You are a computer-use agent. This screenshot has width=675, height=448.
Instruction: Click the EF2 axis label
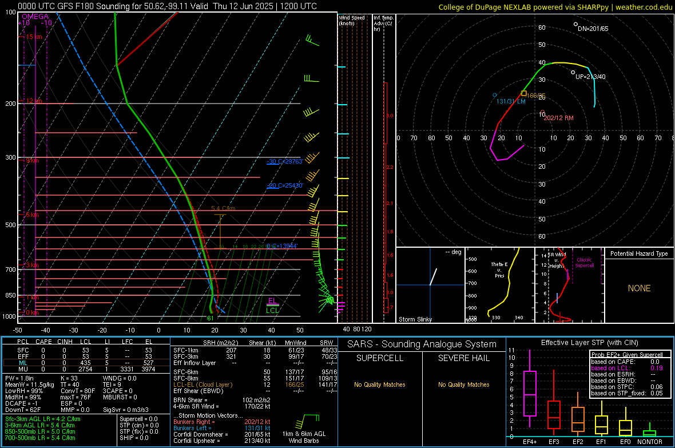(578, 442)
